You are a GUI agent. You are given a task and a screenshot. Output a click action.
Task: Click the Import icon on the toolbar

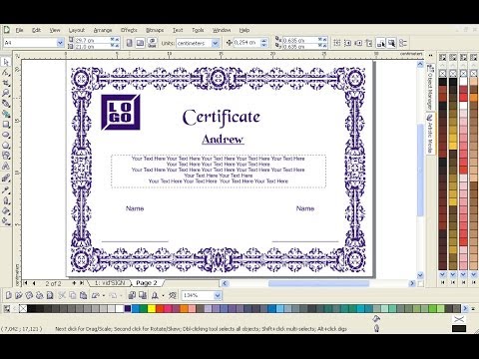tap(132, 295)
